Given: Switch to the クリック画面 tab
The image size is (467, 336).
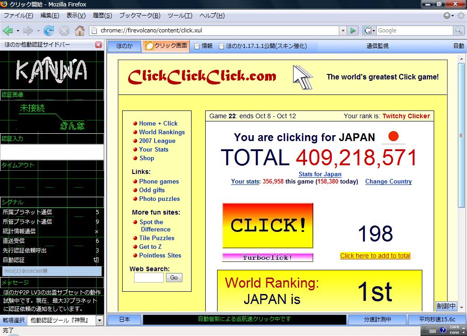Looking at the screenshot, I should click(166, 46).
